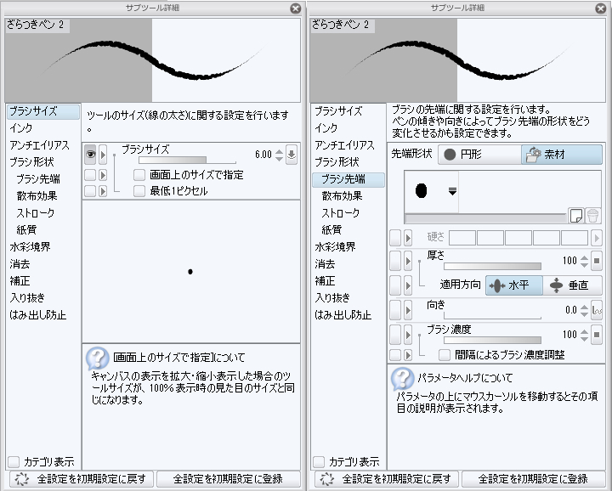Image resolution: width=612 pixels, height=491 pixels.
Task: Click ブラシ濃度 dynamics button beside 100
Action: (597, 335)
